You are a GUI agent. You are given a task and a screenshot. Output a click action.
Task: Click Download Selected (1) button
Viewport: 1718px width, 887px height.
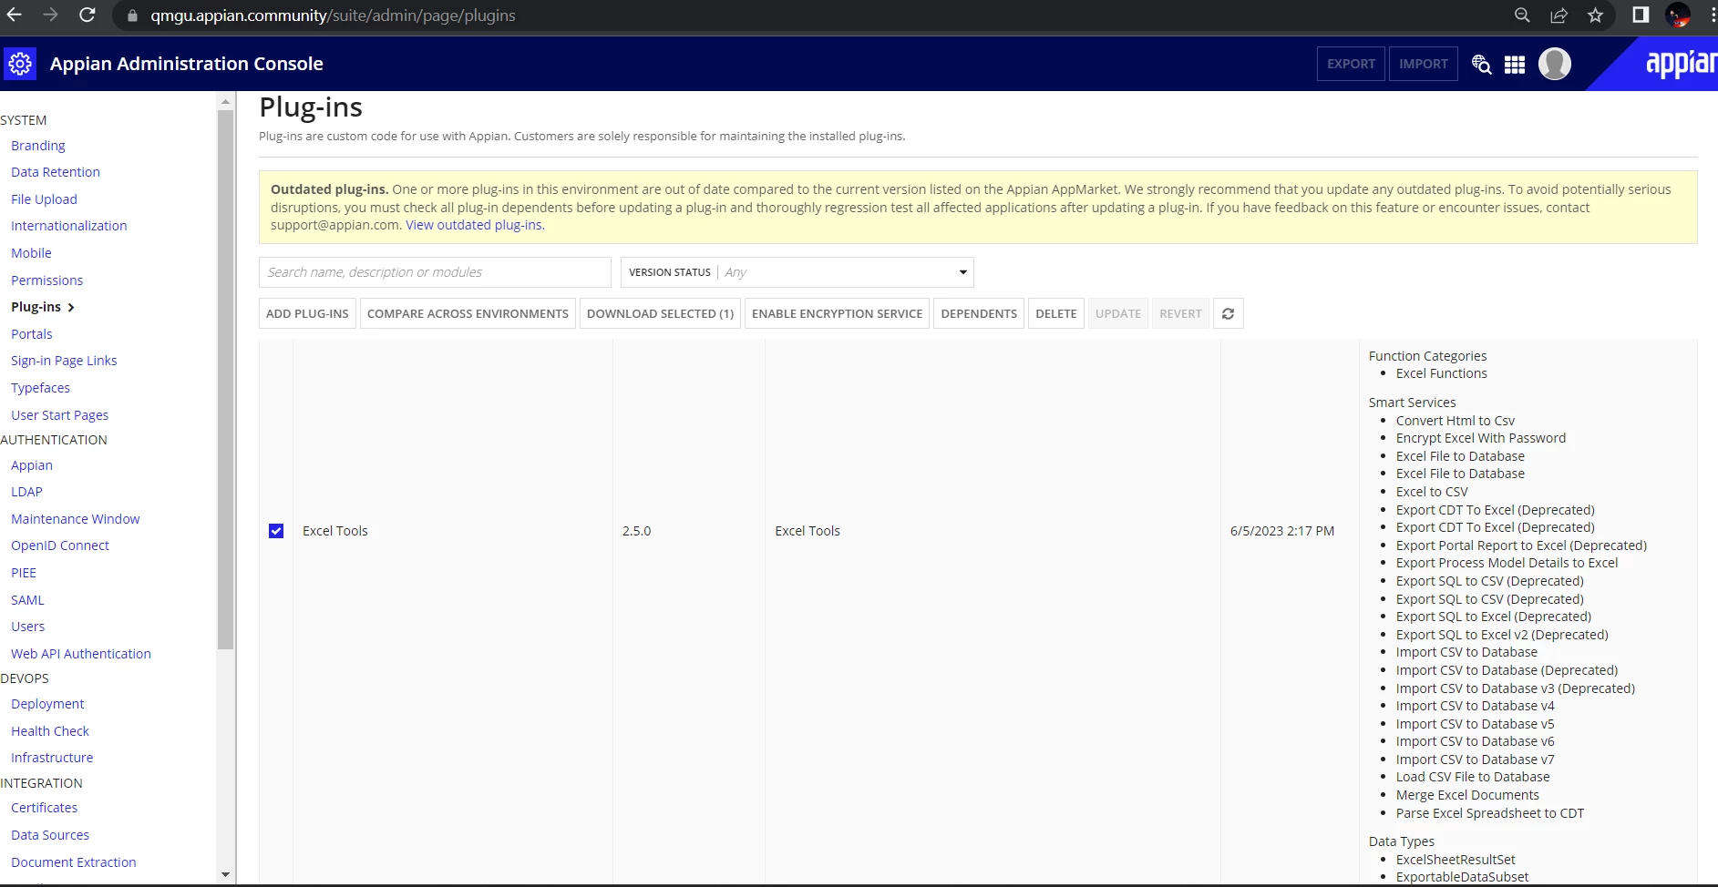pos(660,313)
